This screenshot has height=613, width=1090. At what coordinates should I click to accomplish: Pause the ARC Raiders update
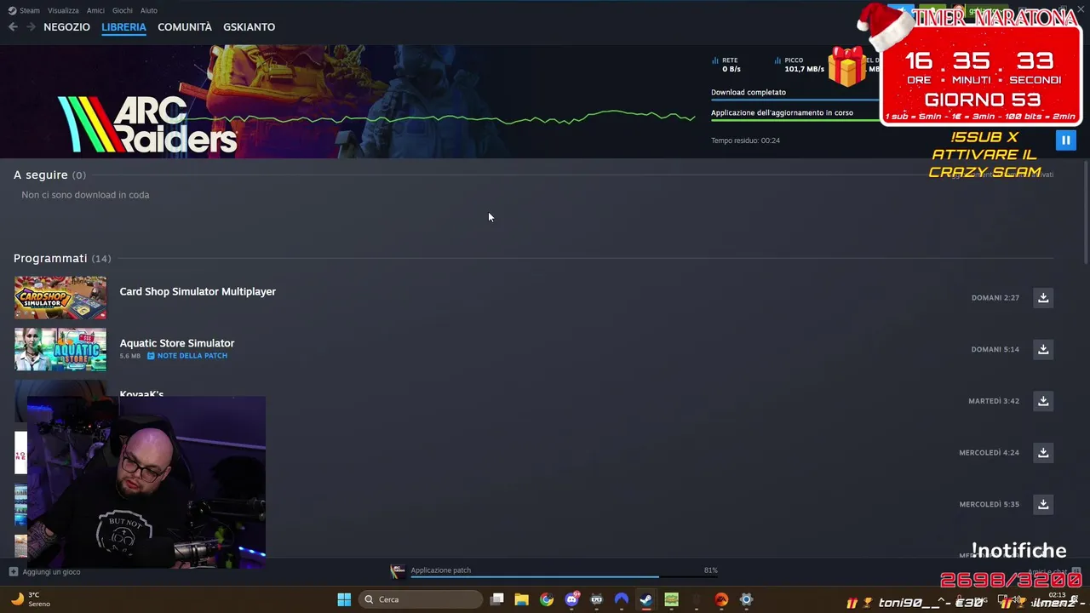1065,140
